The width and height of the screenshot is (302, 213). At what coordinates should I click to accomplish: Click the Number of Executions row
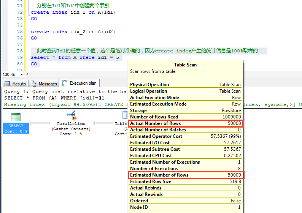click(186, 169)
